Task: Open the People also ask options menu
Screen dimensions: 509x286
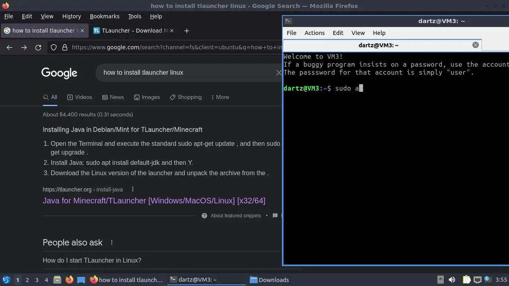Action: point(112,242)
